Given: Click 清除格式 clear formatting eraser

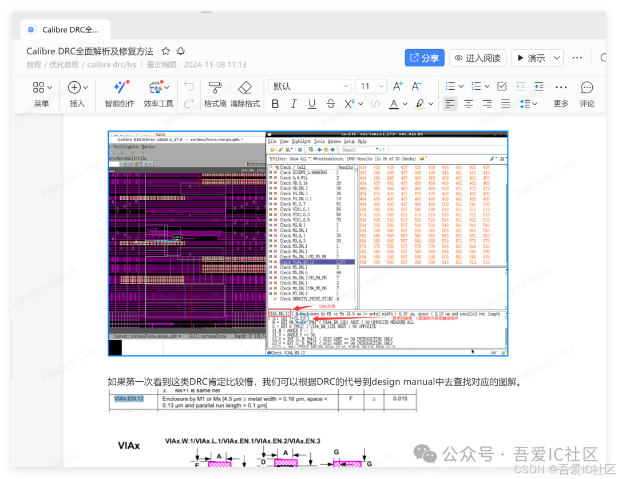Looking at the screenshot, I should click(245, 94).
